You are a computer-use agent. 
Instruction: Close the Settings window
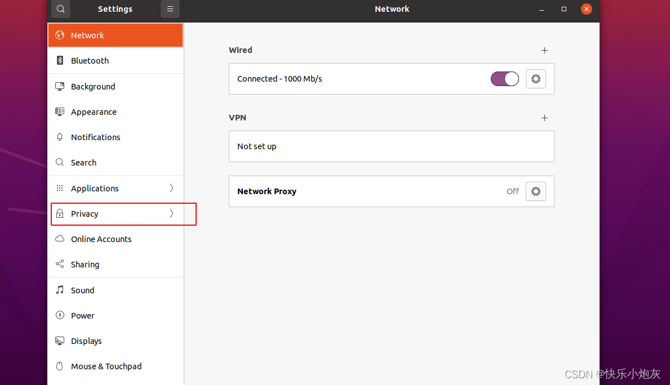pyautogui.click(x=586, y=9)
